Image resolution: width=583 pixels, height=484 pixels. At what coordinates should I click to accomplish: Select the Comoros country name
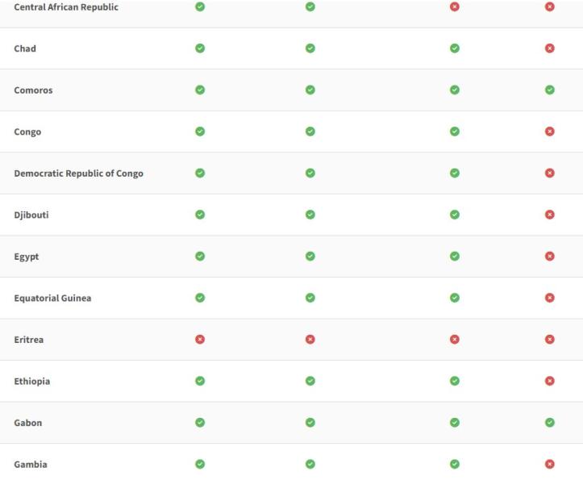pos(34,90)
